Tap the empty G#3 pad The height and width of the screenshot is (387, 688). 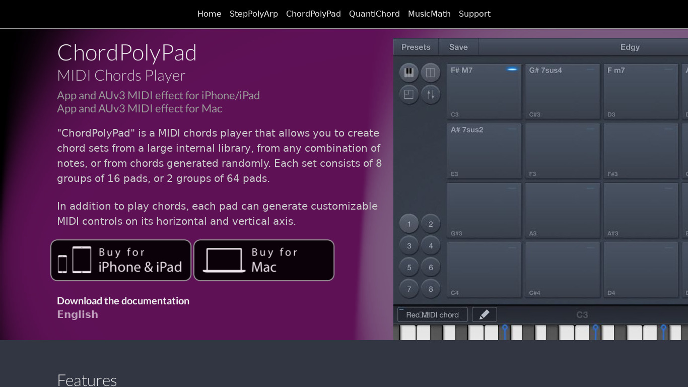(484, 210)
